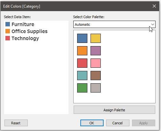Confirm with the OK button
The width and height of the screenshot is (161, 131).
click(x=92, y=123)
